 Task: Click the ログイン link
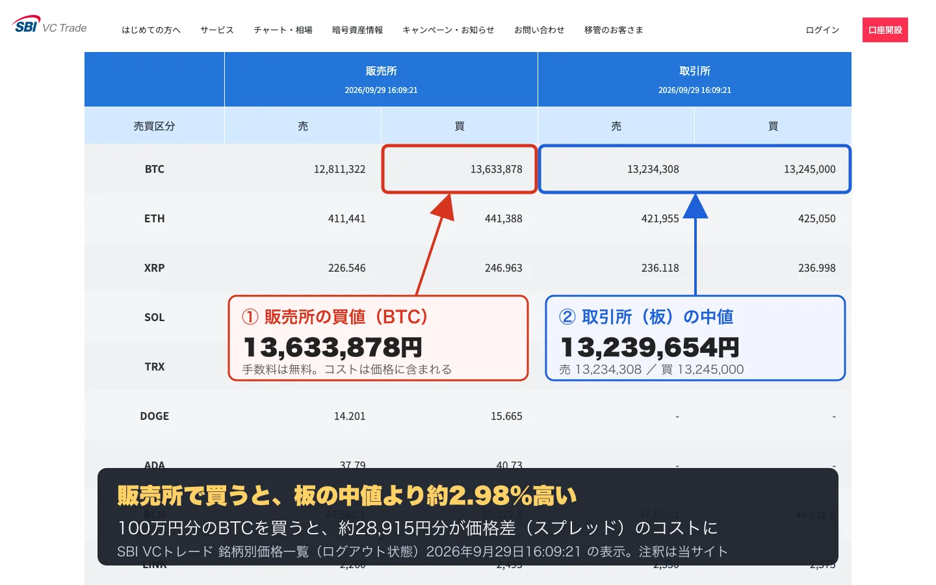click(x=822, y=30)
